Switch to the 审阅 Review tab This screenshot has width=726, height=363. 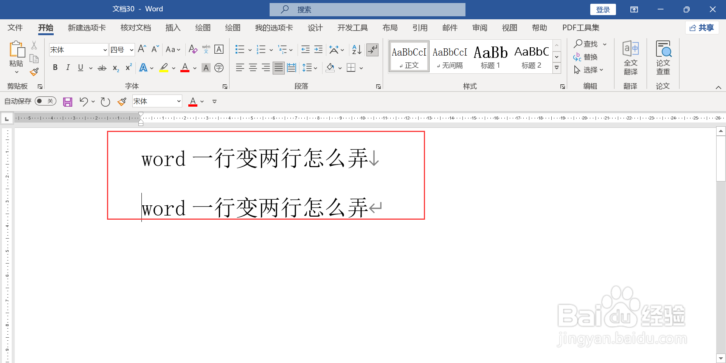(x=479, y=28)
